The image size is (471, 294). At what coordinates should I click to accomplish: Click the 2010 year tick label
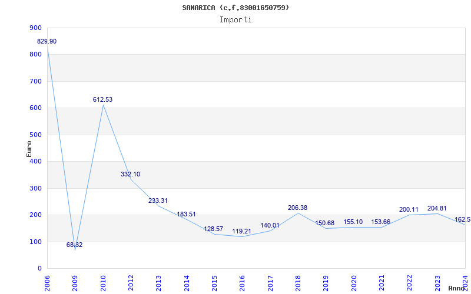pos(103,283)
